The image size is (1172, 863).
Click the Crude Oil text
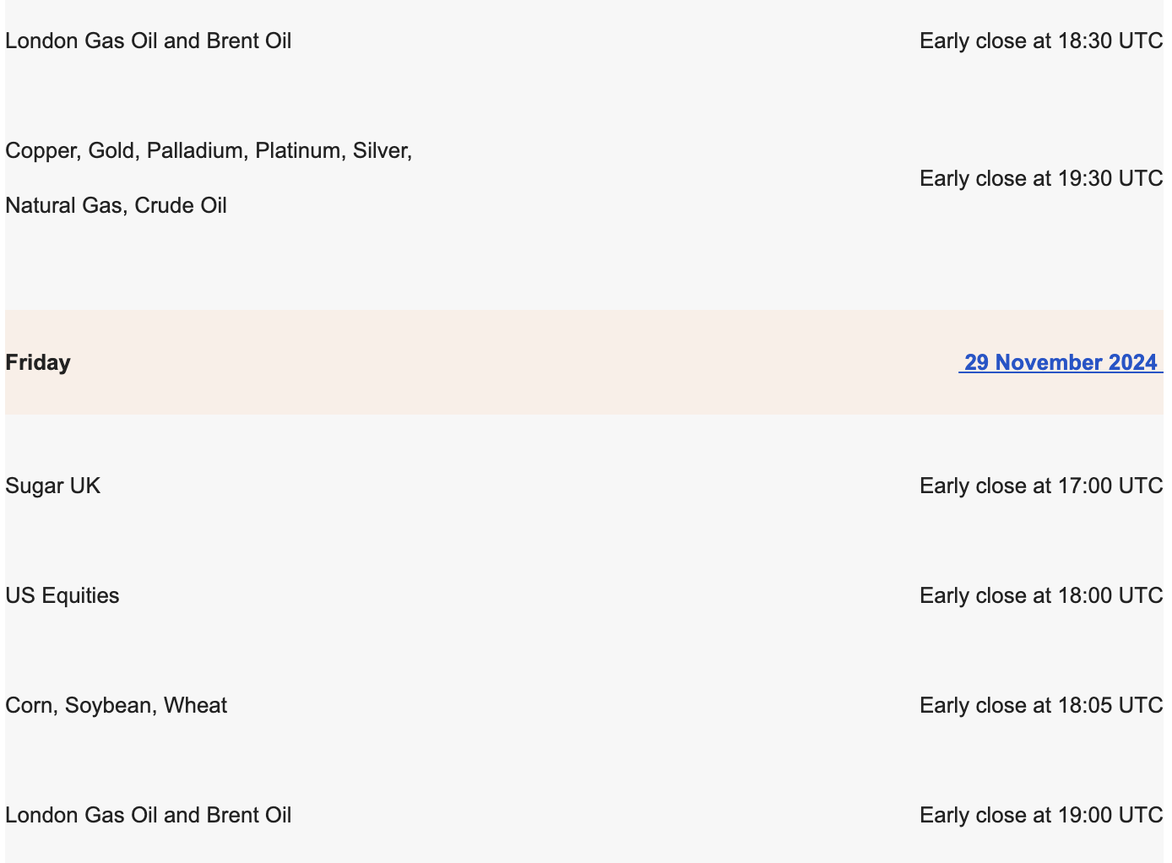181,205
